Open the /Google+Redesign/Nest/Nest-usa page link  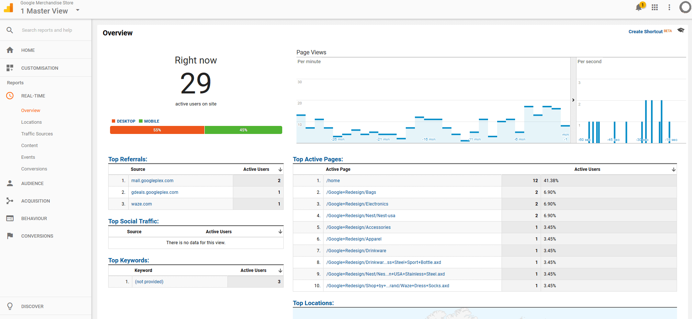(361, 216)
